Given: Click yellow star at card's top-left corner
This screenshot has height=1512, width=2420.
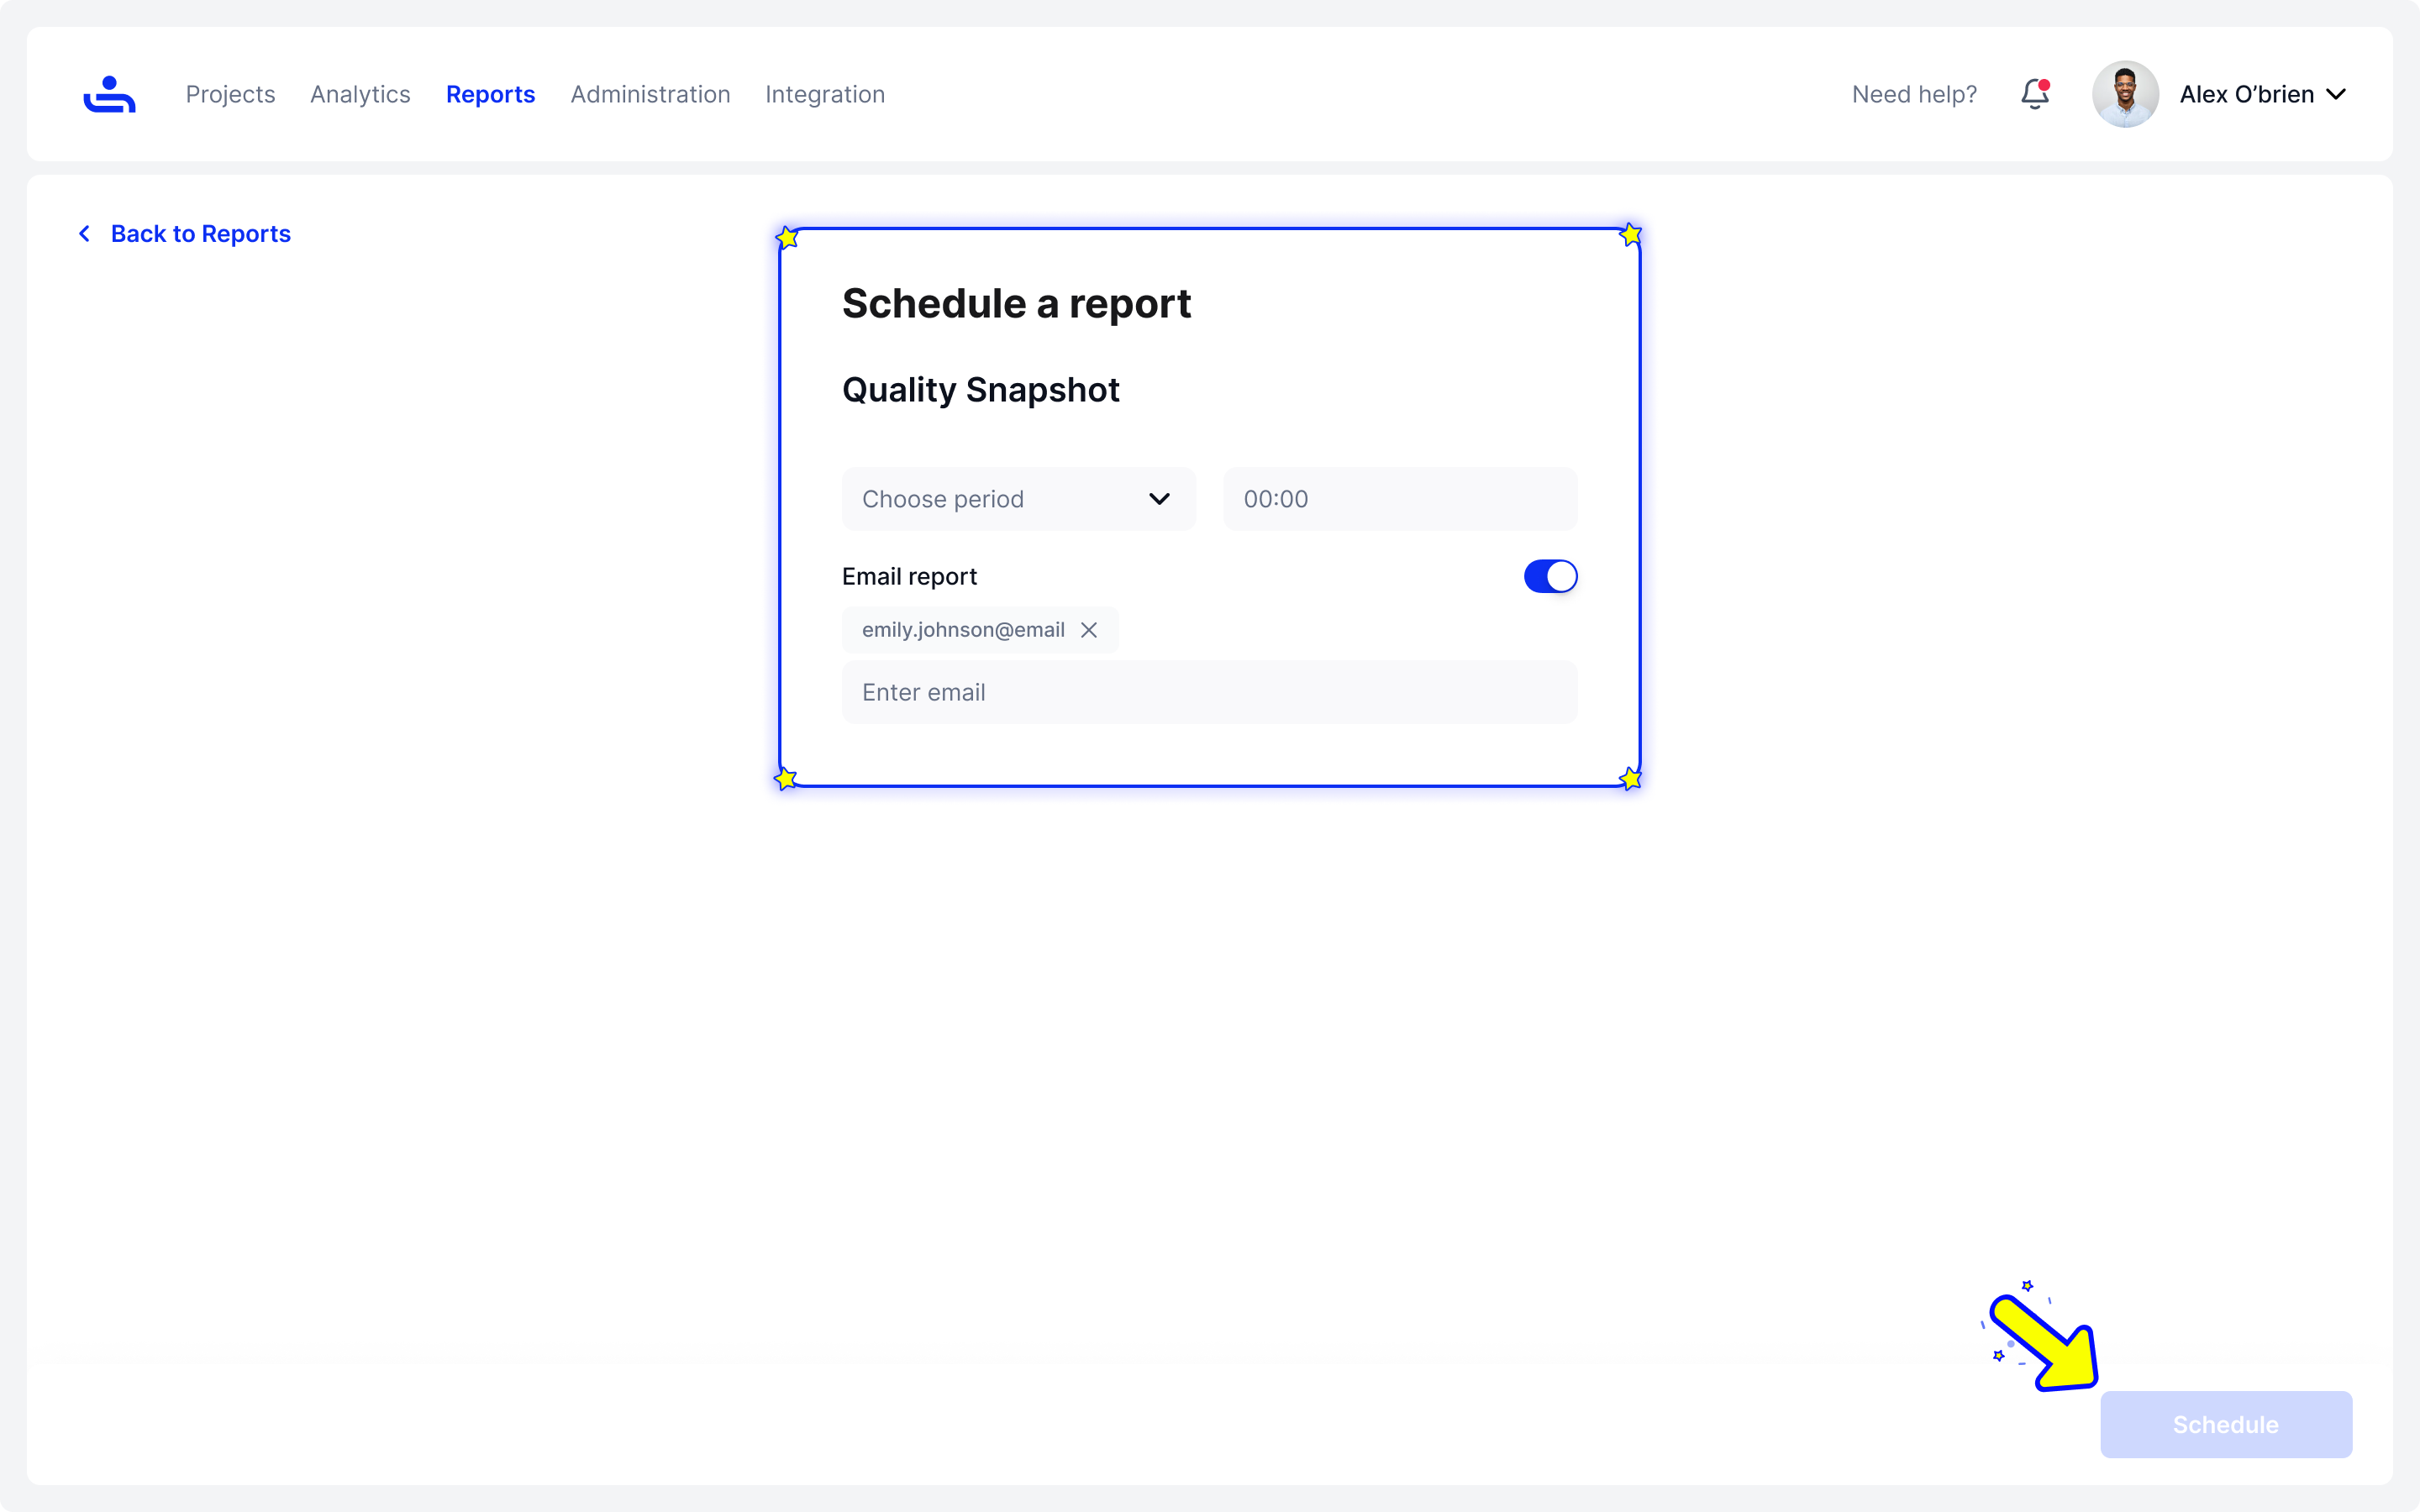Looking at the screenshot, I should (787, 238).
